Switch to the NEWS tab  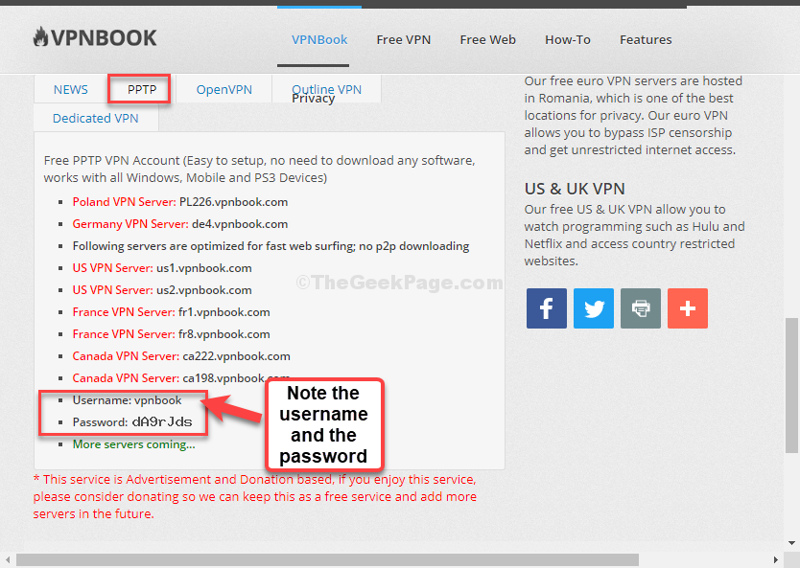click(x=70, y=90)
